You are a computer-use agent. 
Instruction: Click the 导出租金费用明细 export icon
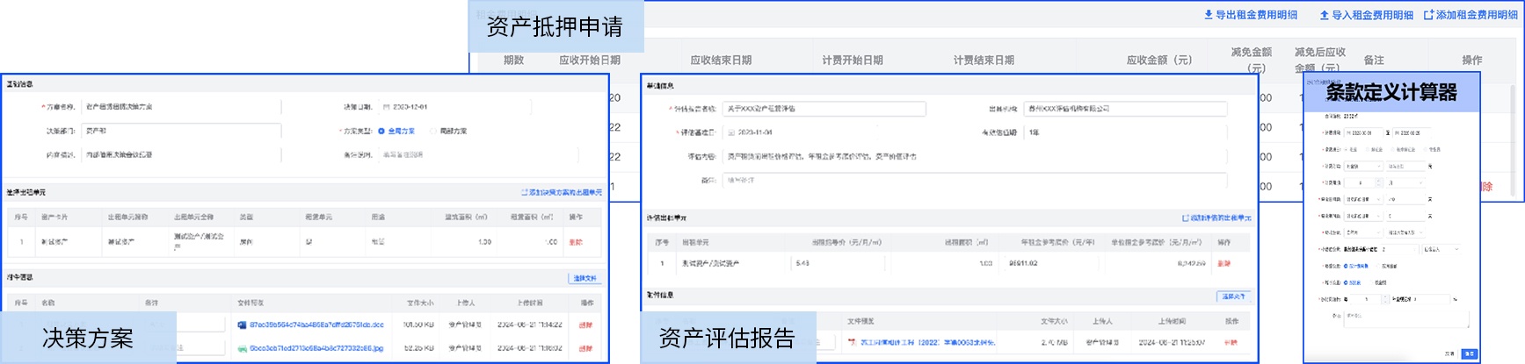click(x=1209, y=15)
